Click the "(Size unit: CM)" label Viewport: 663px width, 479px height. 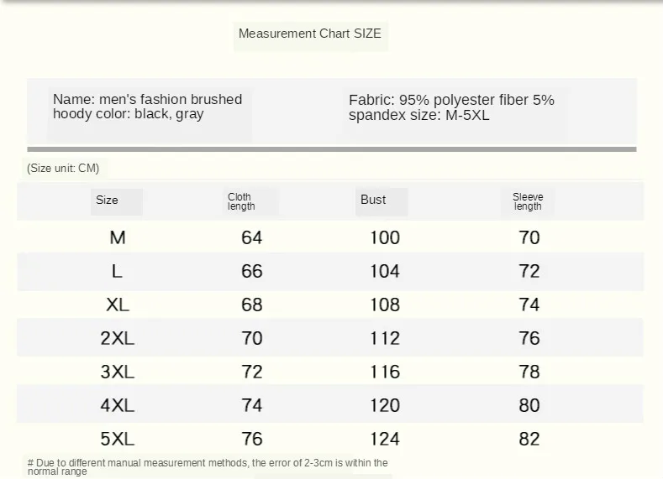pyautogui.click(x=63, y=168)
